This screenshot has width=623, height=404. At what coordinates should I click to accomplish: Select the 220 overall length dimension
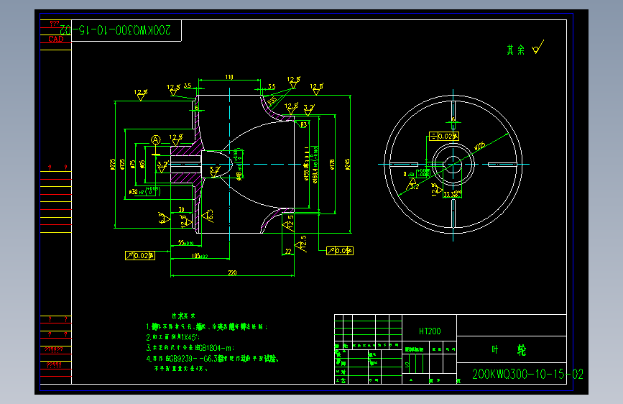tap(232, 272)
